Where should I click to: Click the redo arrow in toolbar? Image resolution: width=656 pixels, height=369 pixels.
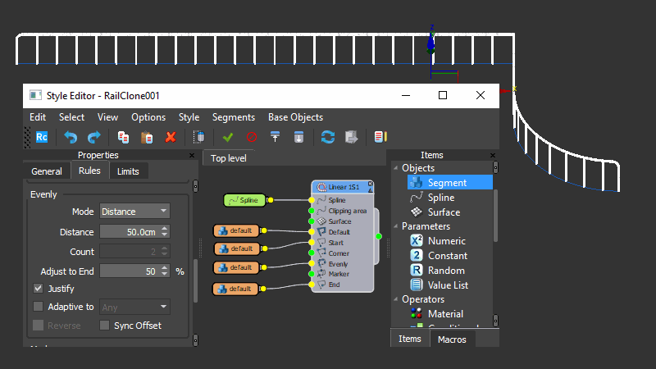pyautogui.click(x=93, y=138)
